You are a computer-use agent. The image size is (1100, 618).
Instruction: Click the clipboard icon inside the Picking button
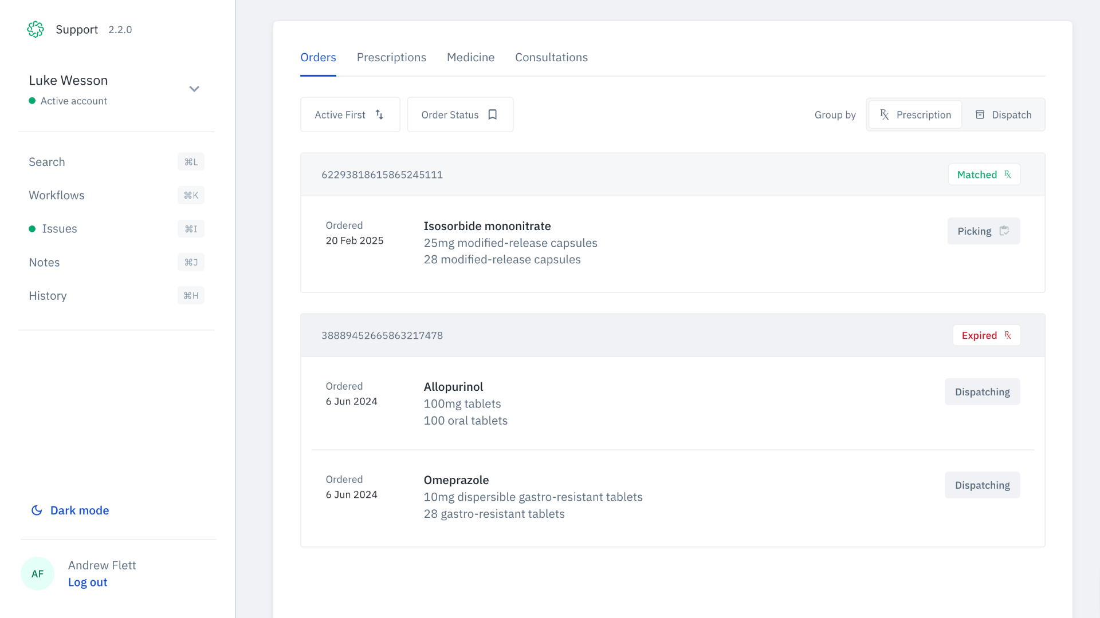[x=1005, y=231]
